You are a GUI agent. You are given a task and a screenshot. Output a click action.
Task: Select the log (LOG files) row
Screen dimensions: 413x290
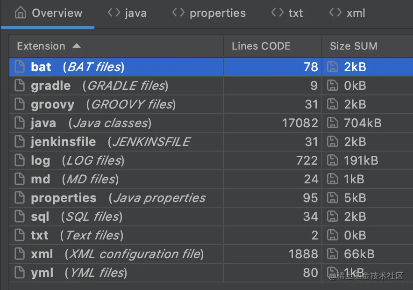point(211,160)
